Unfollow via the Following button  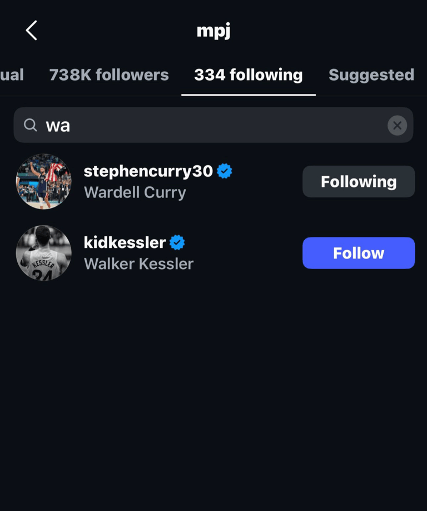(x=359, y=182)
